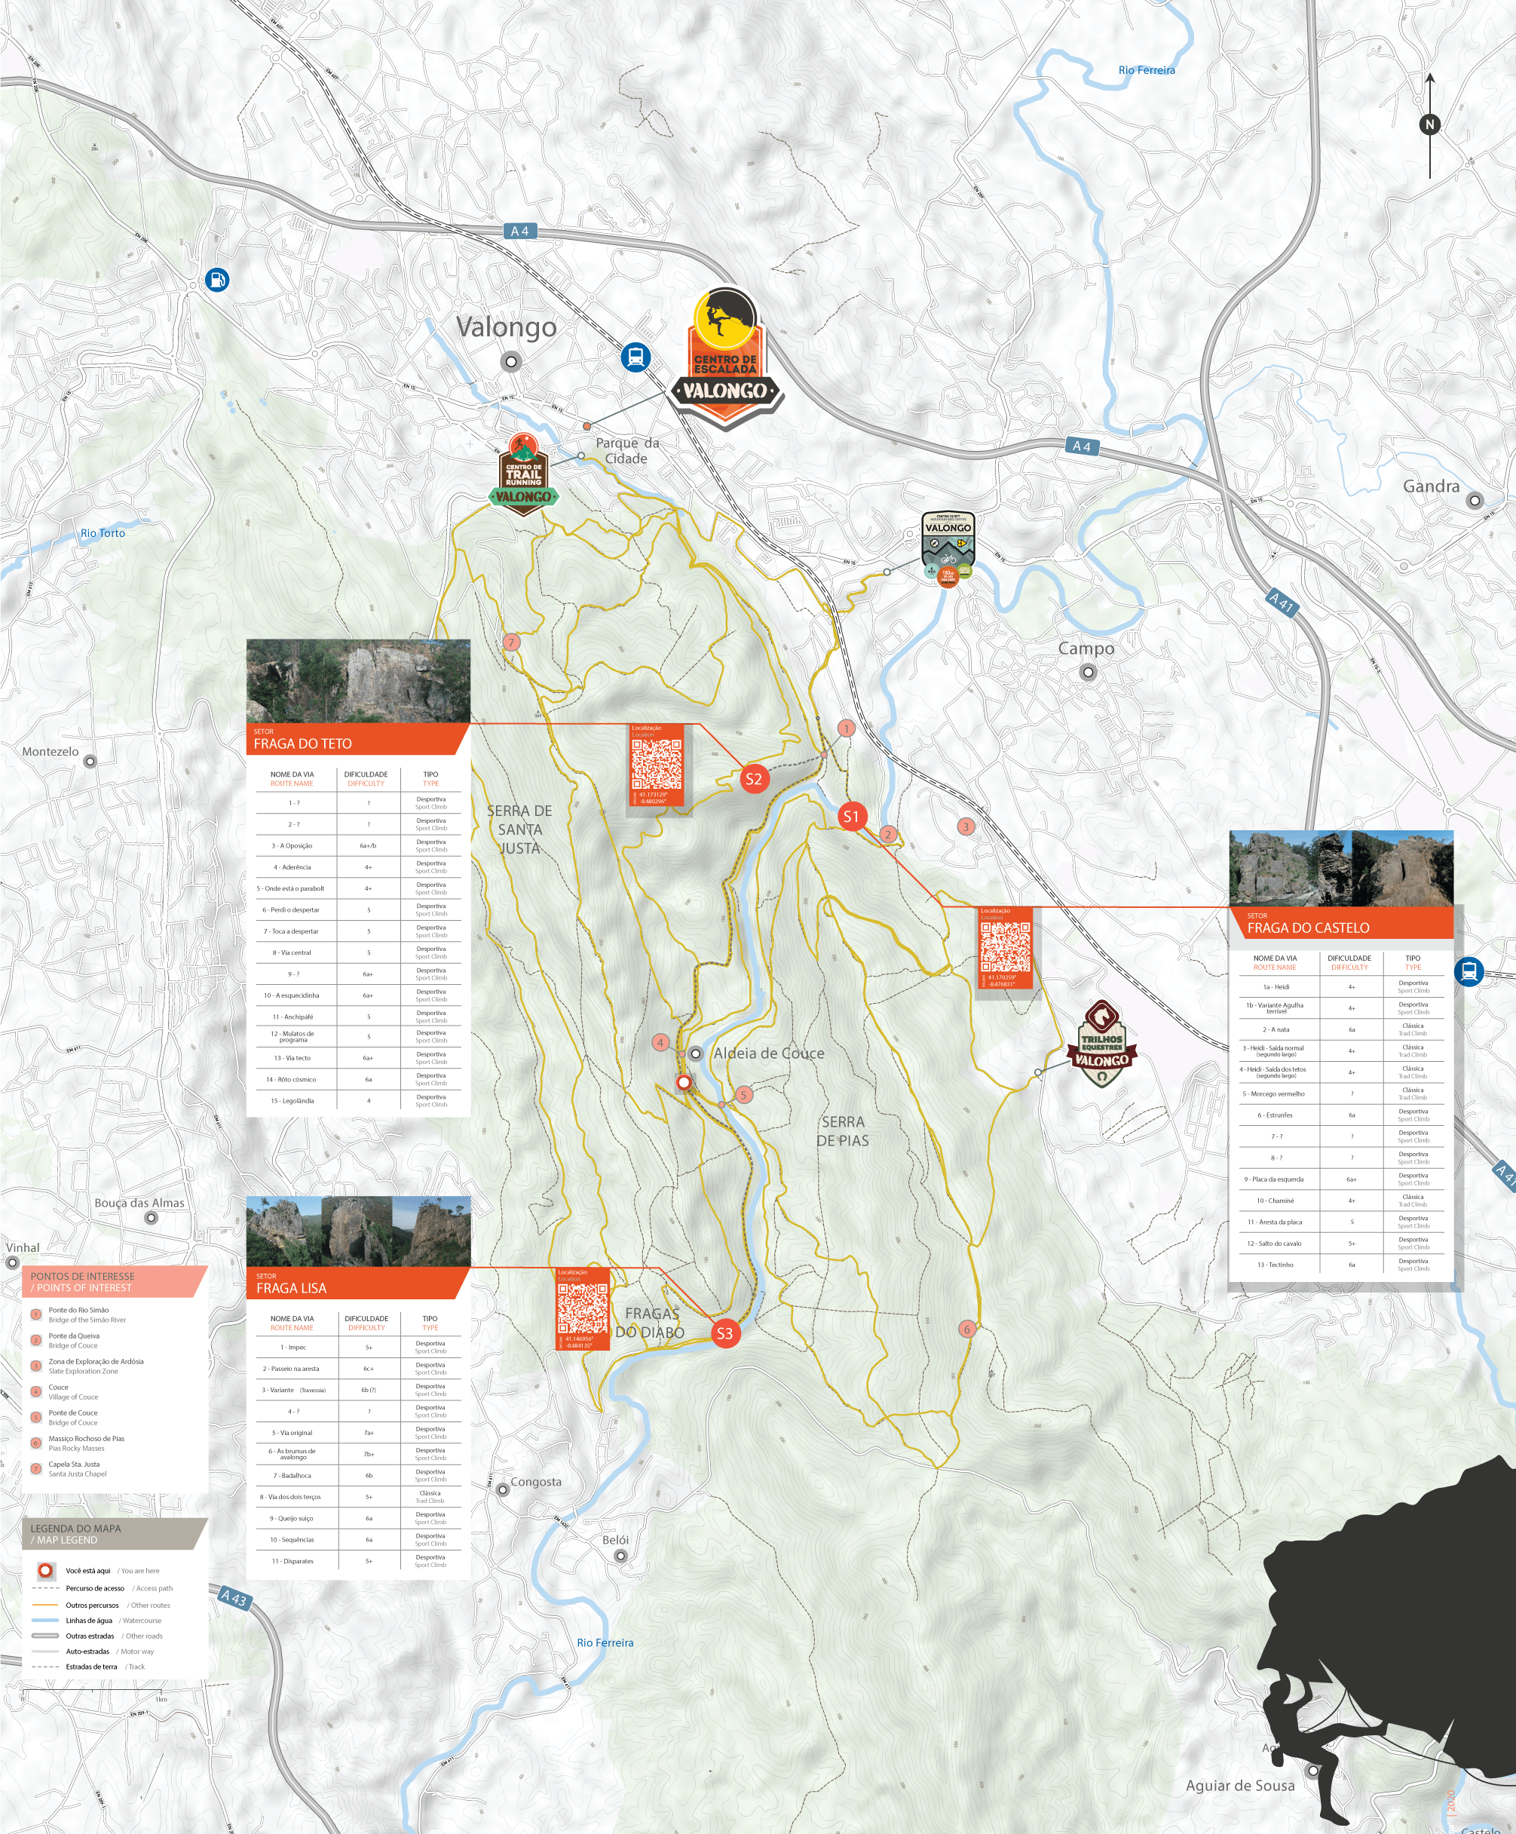The width and height of the screenshot is (1516, 1834).
Task: Select the S1 sector marker
Action: 851,816
